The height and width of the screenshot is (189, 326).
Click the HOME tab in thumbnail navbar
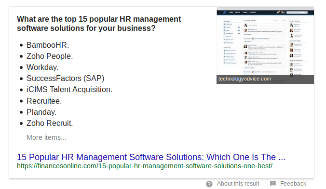click(231, 13)
